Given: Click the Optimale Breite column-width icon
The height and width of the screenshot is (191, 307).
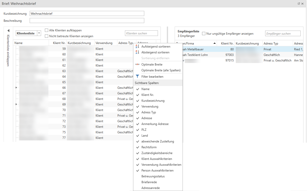Looking at the screenshot, I should click(137, 65).
